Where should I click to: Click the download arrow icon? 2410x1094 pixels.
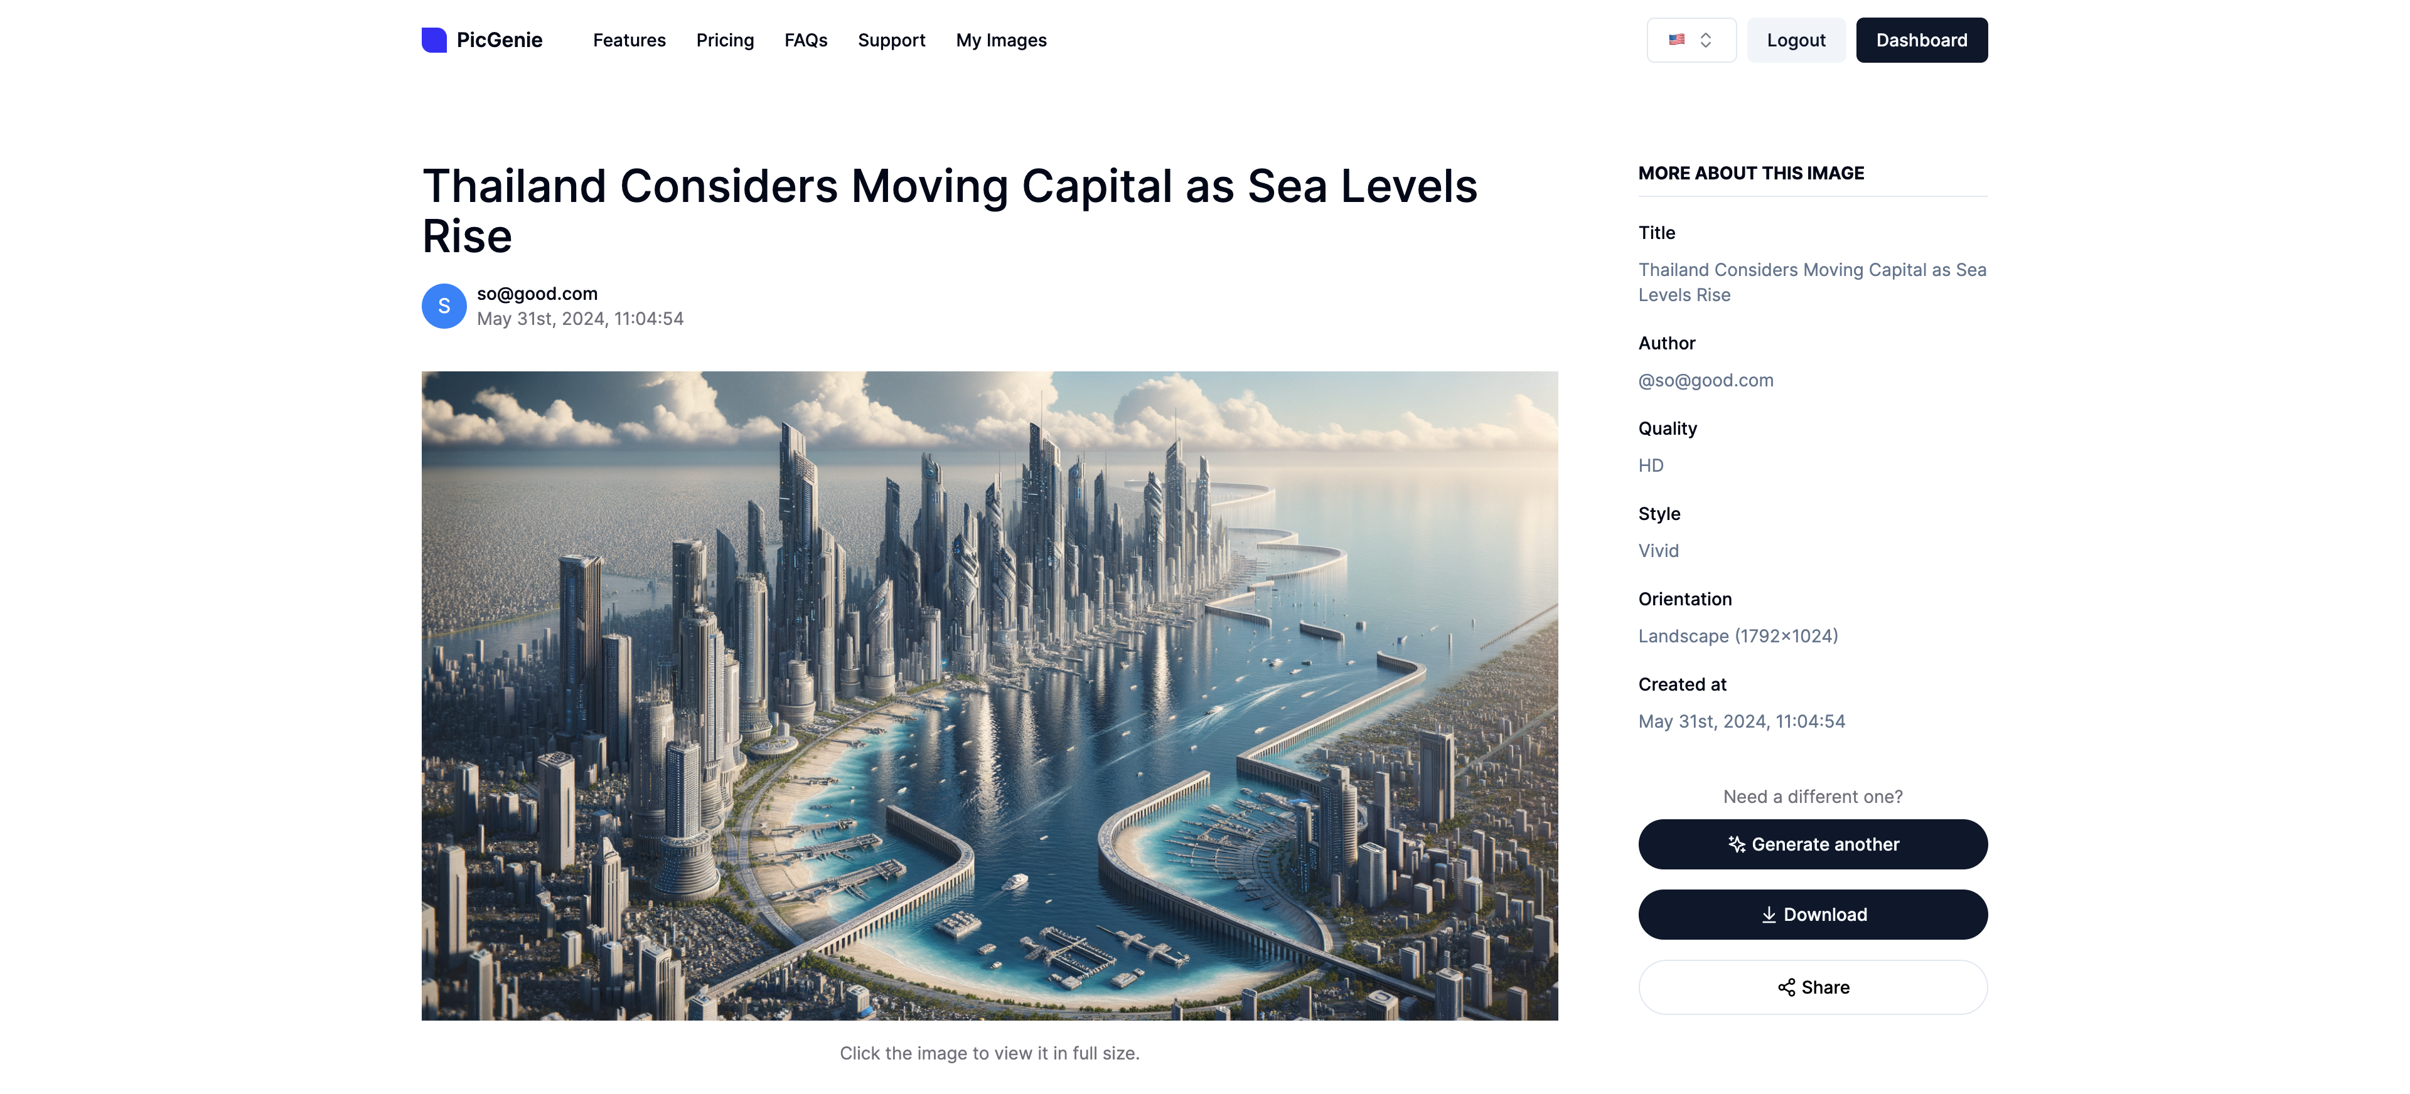pos(1768,915)
